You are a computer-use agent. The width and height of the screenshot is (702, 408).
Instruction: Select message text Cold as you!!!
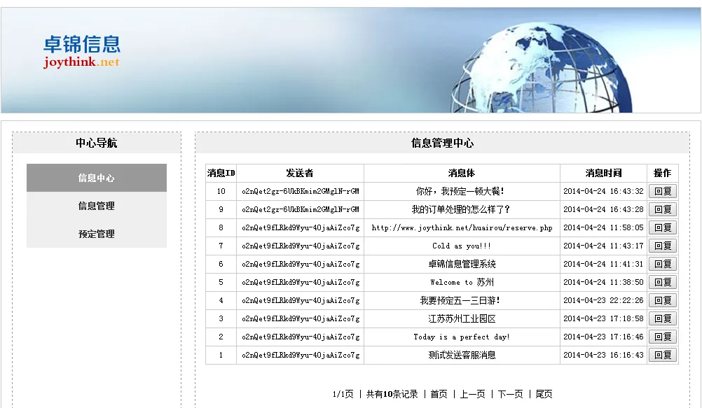point(462,246)
